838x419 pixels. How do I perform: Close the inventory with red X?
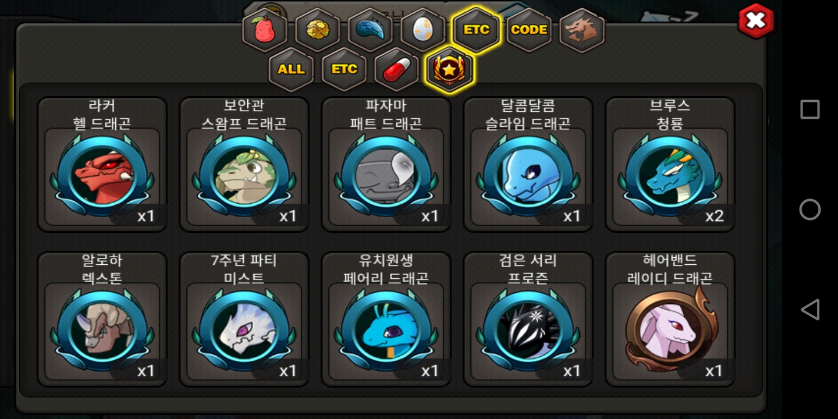coord(756,22)
